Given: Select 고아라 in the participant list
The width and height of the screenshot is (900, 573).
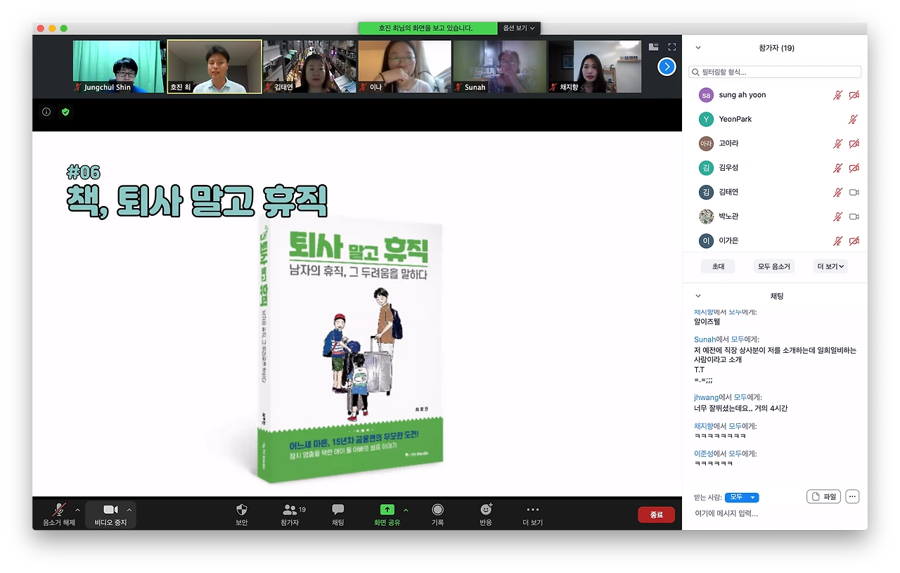Looking at the screenshot, I should point(775,143).
